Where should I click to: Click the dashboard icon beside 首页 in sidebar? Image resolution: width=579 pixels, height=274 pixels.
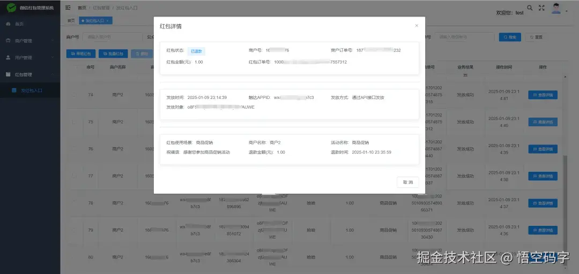tap(8, 24)
